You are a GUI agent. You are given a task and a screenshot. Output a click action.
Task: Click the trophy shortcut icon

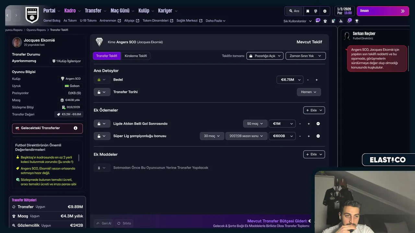(357, 21)
